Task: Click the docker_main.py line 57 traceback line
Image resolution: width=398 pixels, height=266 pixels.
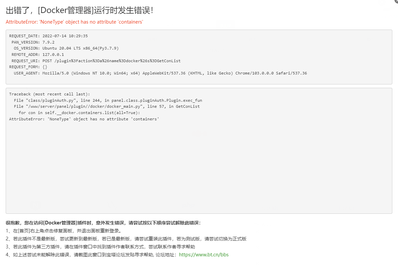Action: (x=107, y=106)
